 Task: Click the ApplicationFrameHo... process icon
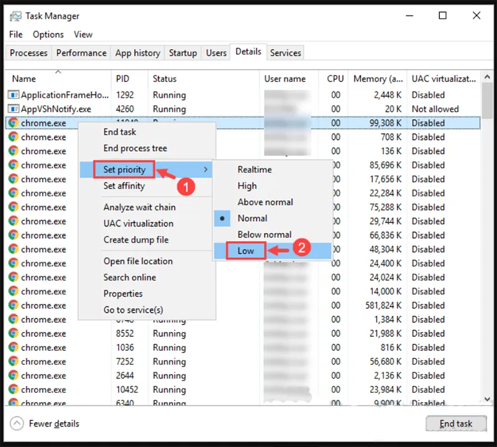tap(14, 94)
